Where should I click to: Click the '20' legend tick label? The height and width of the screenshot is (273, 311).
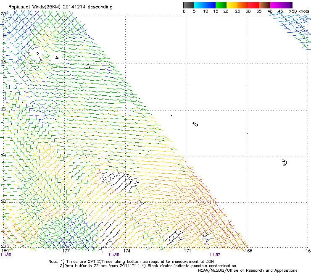(x=226, y=11)
